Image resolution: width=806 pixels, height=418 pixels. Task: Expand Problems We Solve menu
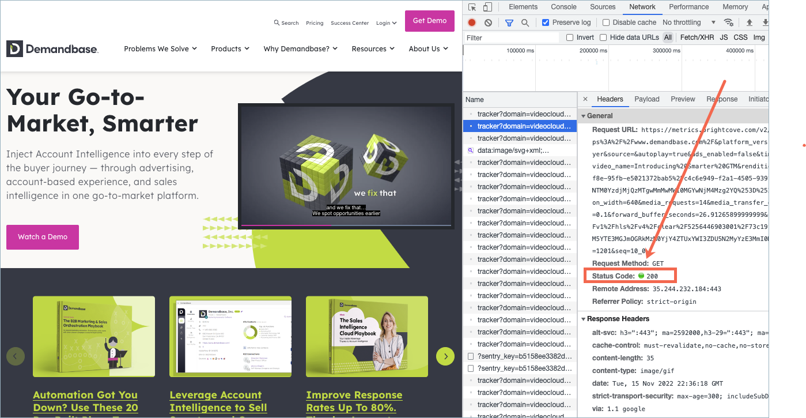coord(160,49)
